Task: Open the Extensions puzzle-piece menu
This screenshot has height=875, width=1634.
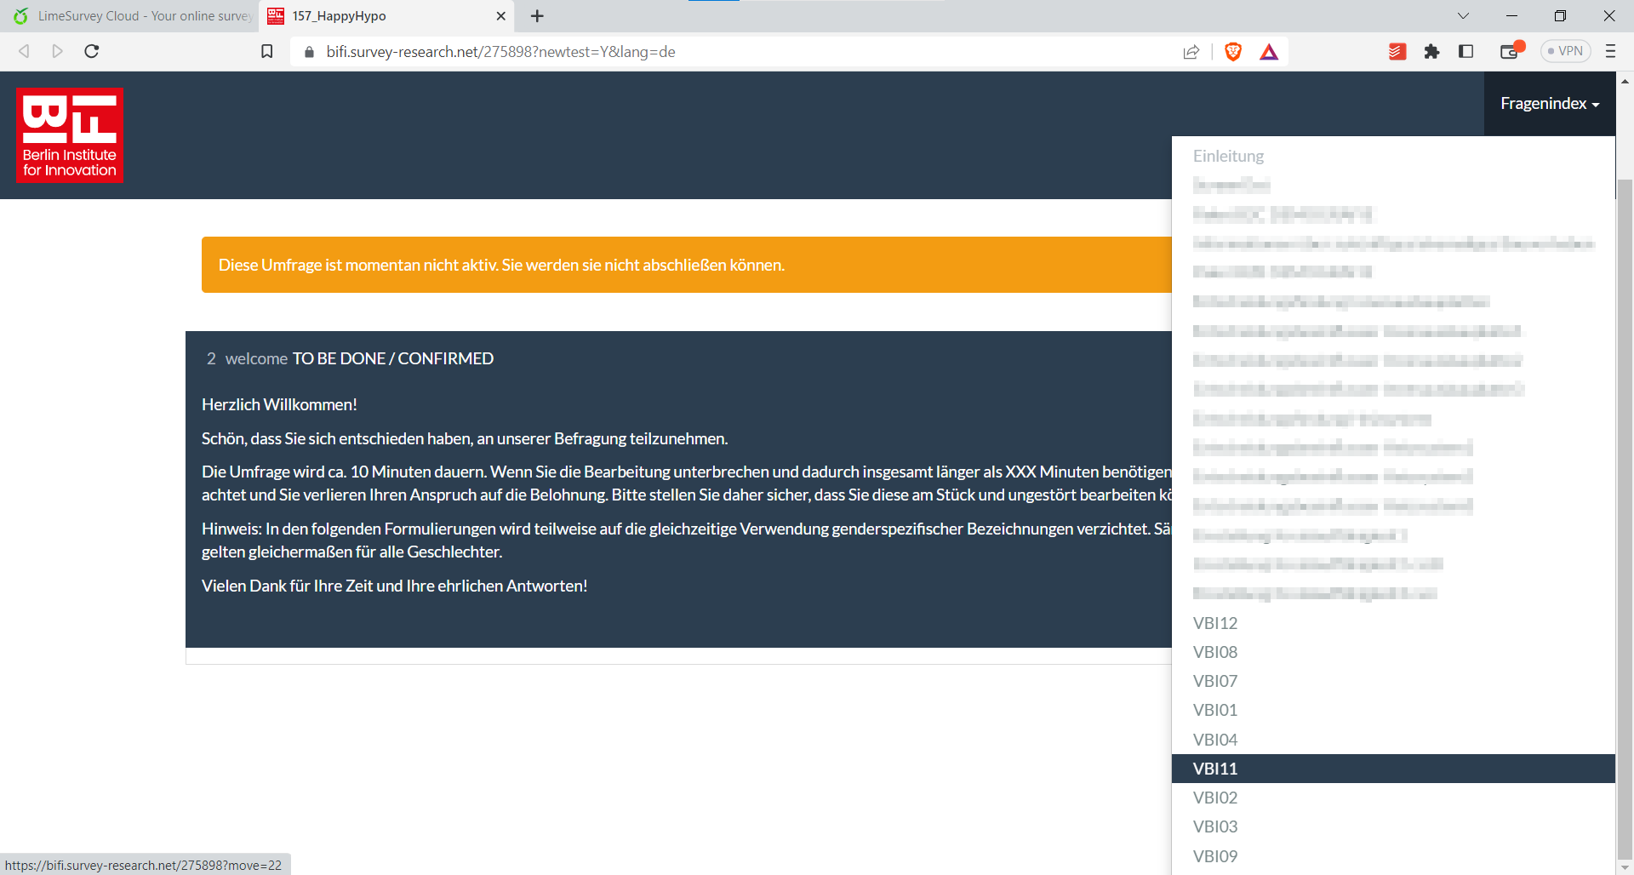Action: tap(1431, 52)
